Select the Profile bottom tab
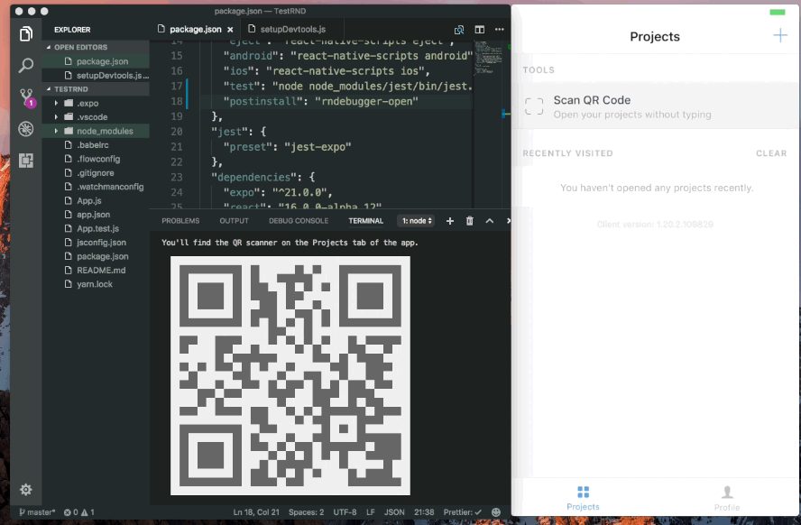Viewport: 801px width, 525px height. coord(726,499)
